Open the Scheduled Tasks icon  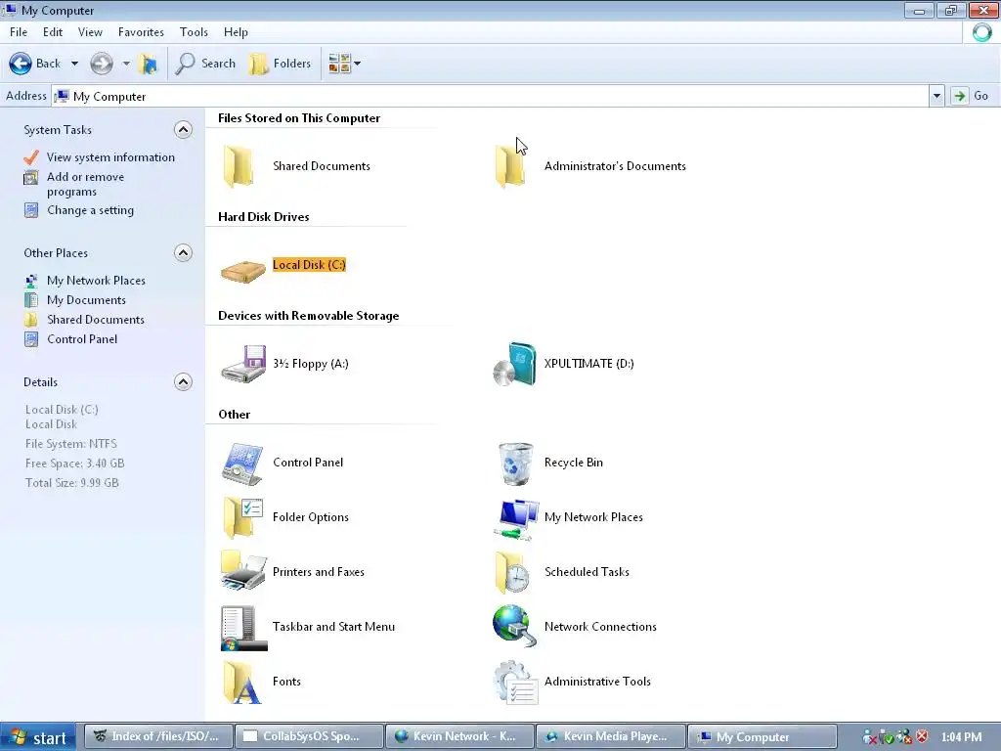tap(512, 572)
